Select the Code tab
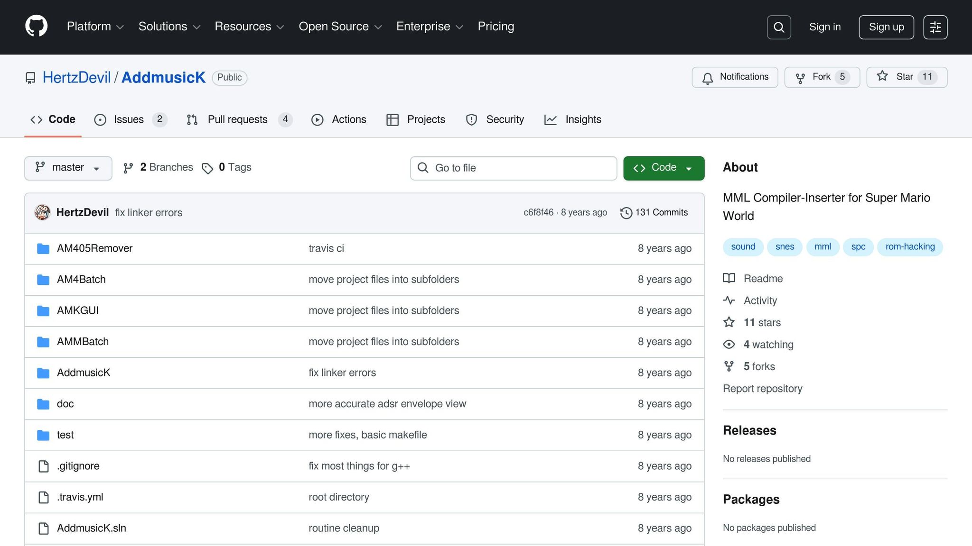 pyautogui.click(x=53, y=119)
